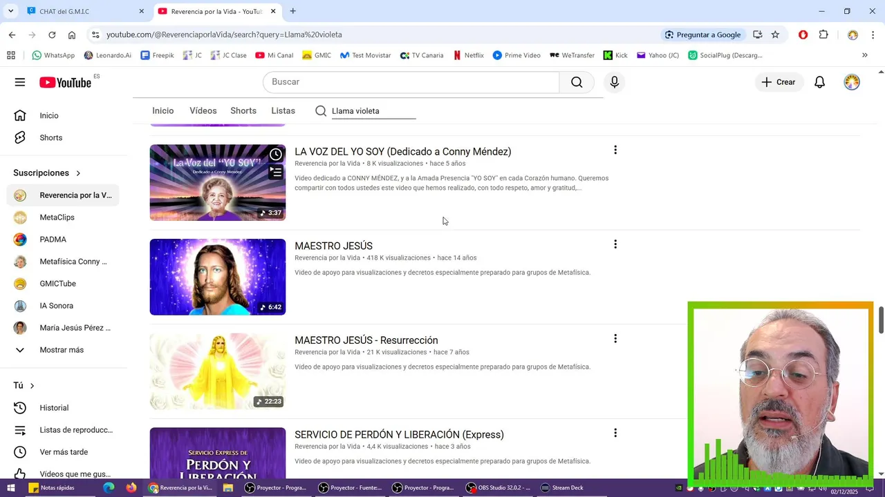Open the notifications bell
The width and height of the screenshot is (885, 497).
(819, 82)
